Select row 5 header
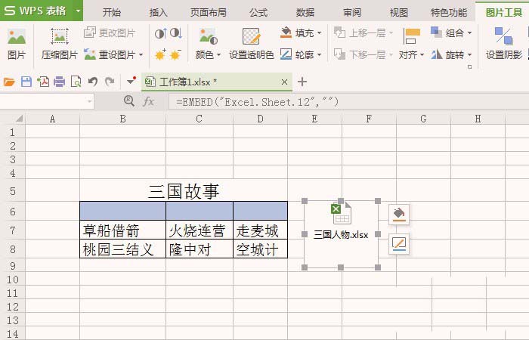 [x=13, y=192]
